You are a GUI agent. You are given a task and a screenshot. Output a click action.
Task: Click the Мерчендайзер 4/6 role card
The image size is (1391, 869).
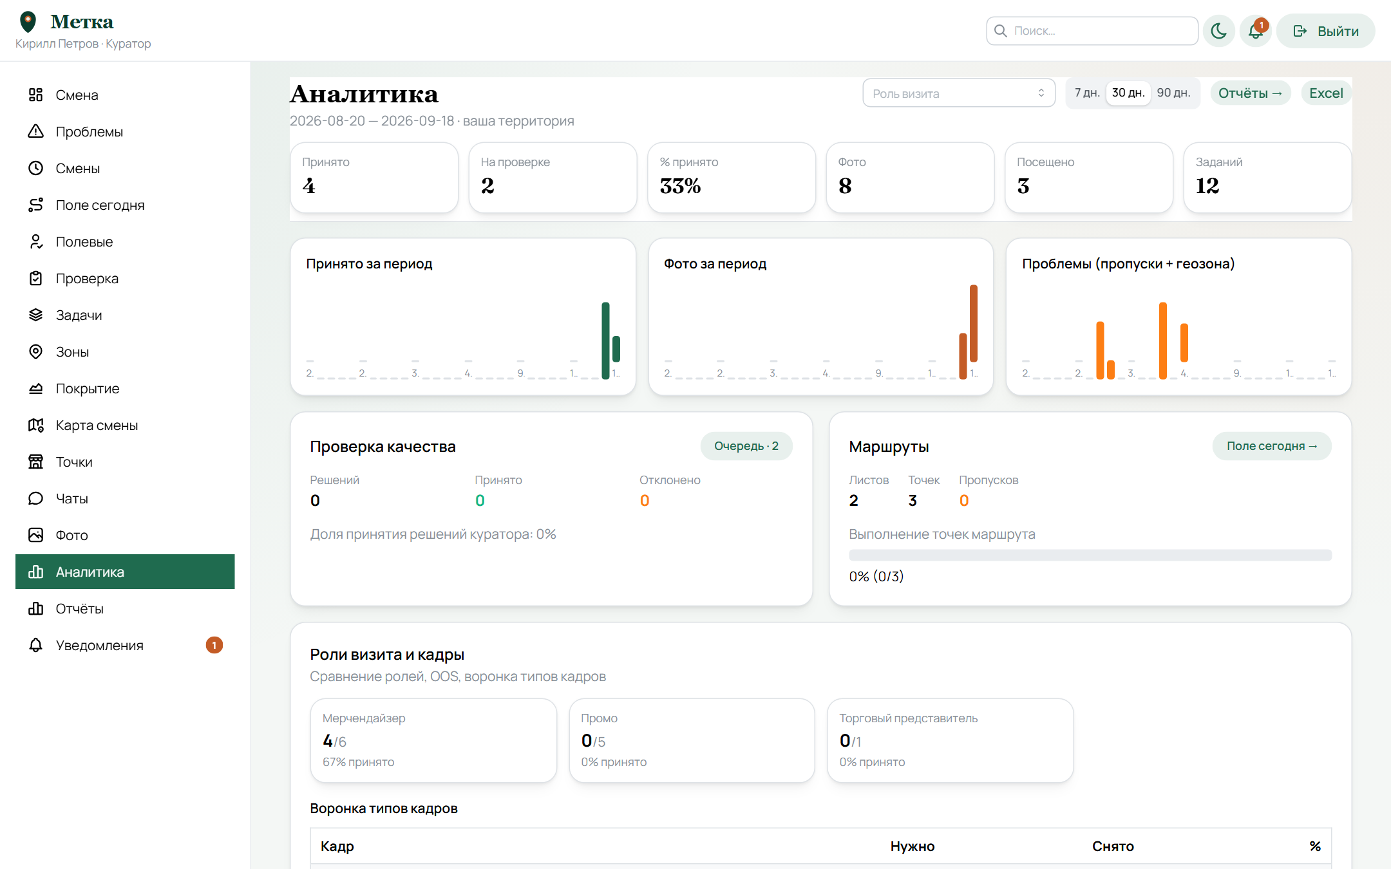(x=433, y=740)
